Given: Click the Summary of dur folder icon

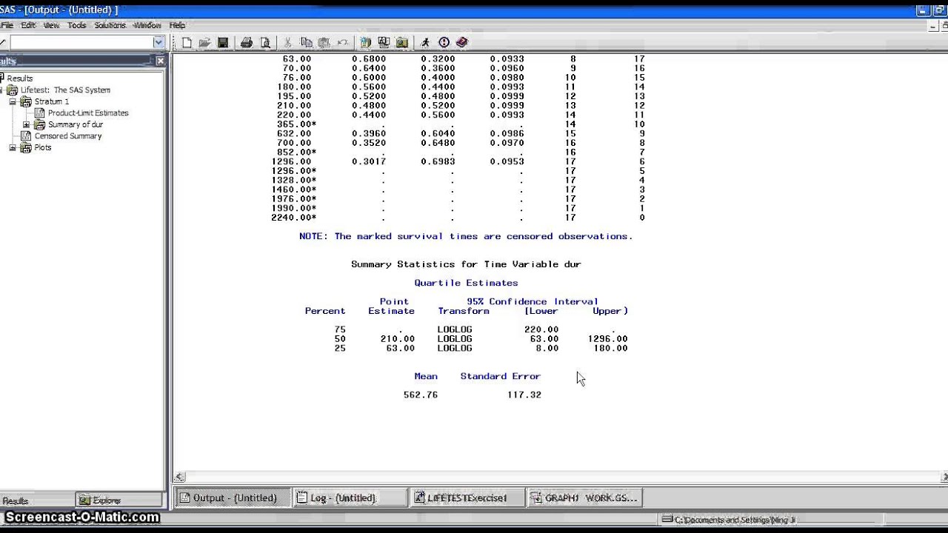Looking at the screenshot, I should click(x=40, y=124).
